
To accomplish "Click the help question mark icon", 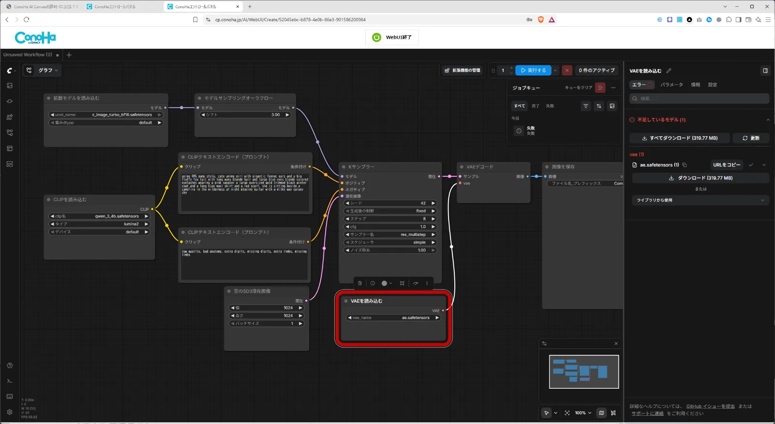I will coord(10,366).
